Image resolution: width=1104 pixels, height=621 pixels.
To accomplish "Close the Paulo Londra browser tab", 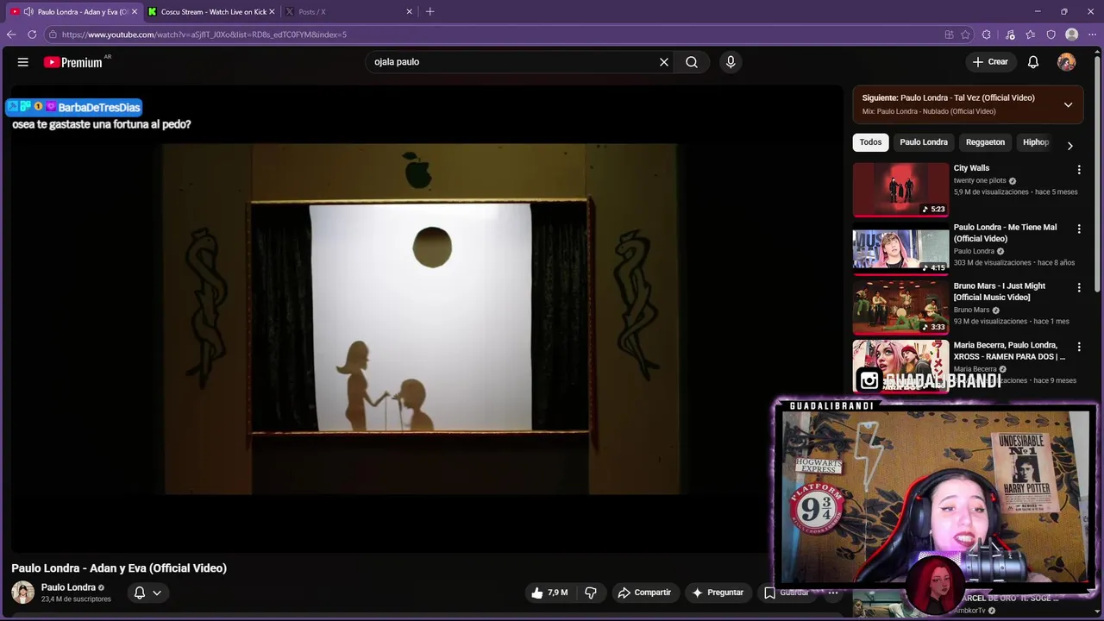I will click(x=135, y=11).
